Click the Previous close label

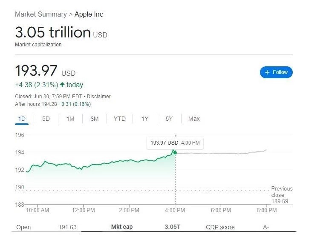tap(282, 192)
